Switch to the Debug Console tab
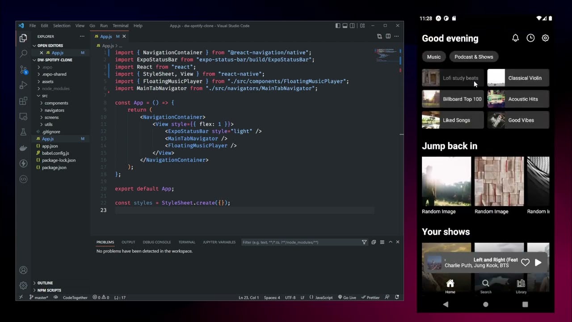 157,242
